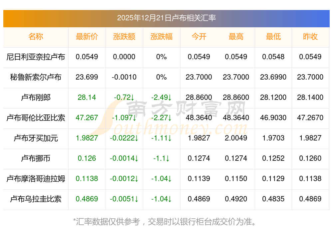
Task: Click the 昨收 column header
Action: coord(310,37)
